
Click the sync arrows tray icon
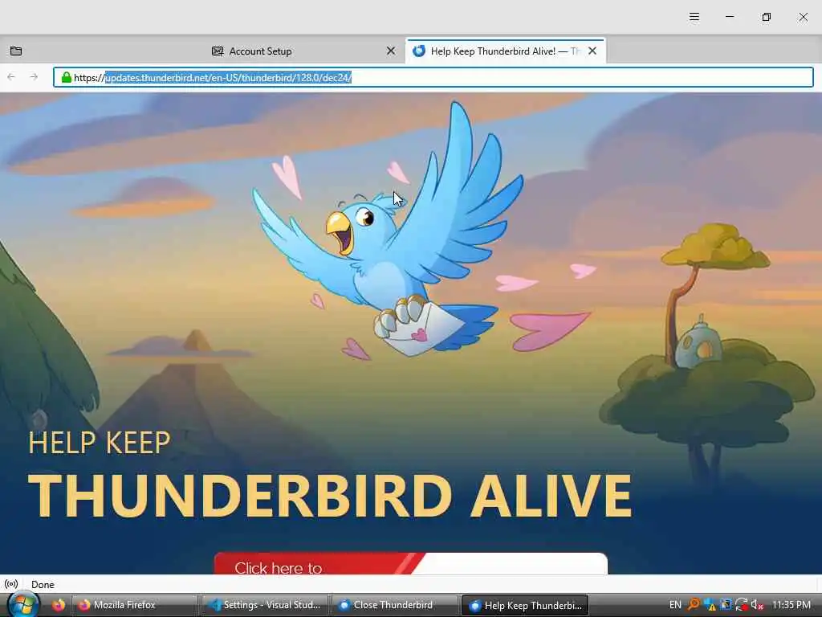tap(741, 604)
